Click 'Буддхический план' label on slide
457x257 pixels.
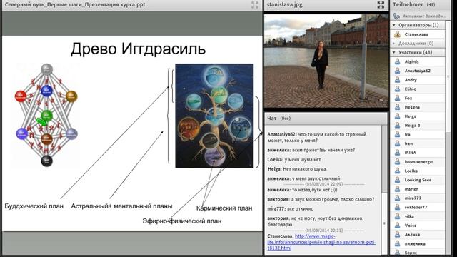click(34, 206)
